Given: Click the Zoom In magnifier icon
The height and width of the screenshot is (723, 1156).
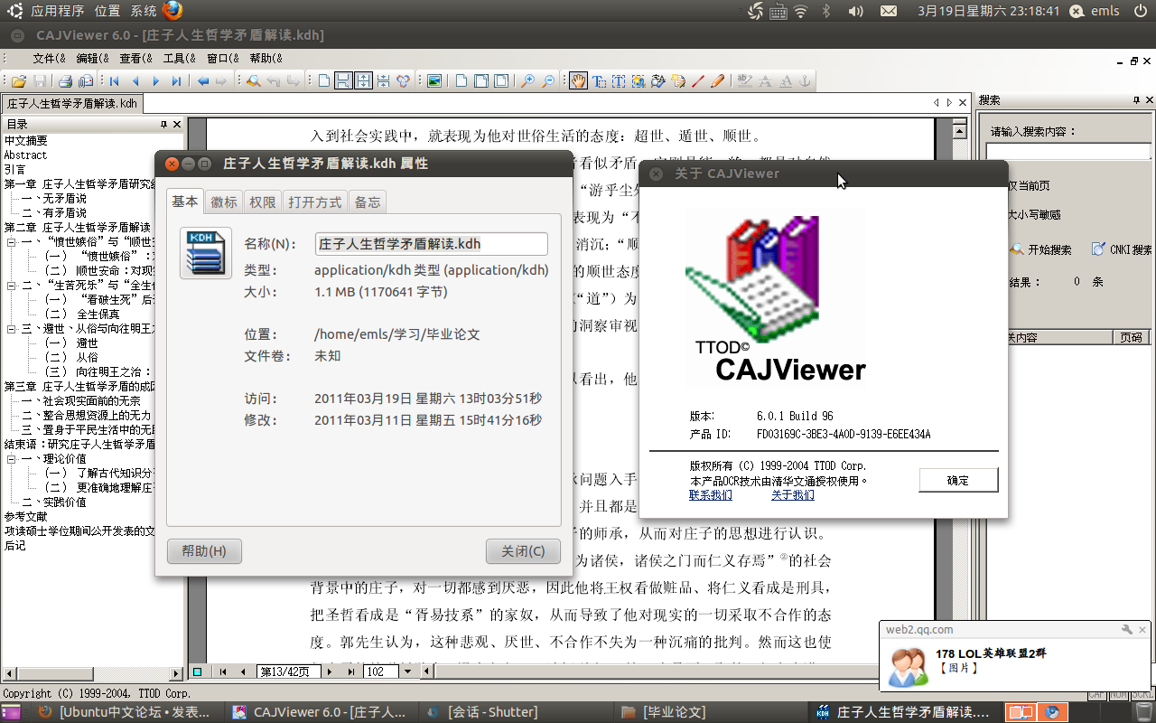Looking at the screenshot, I should point(528,80).
